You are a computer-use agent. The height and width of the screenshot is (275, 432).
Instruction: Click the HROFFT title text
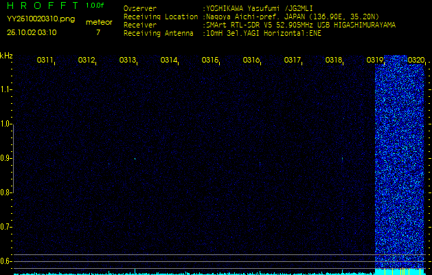[43, 5]
